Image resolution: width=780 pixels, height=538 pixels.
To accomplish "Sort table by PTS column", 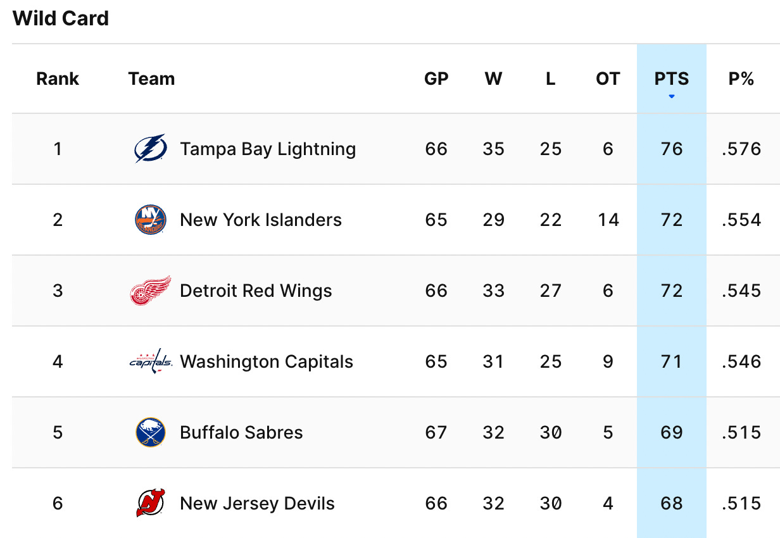I will pyautogui.click(x=672, y=79).
